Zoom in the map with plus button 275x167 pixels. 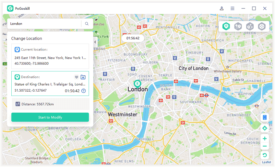pos(265,139)
